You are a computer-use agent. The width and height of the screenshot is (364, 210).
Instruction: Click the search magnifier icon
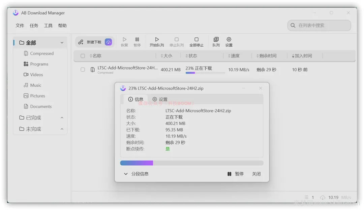click(x=293, y=26)
